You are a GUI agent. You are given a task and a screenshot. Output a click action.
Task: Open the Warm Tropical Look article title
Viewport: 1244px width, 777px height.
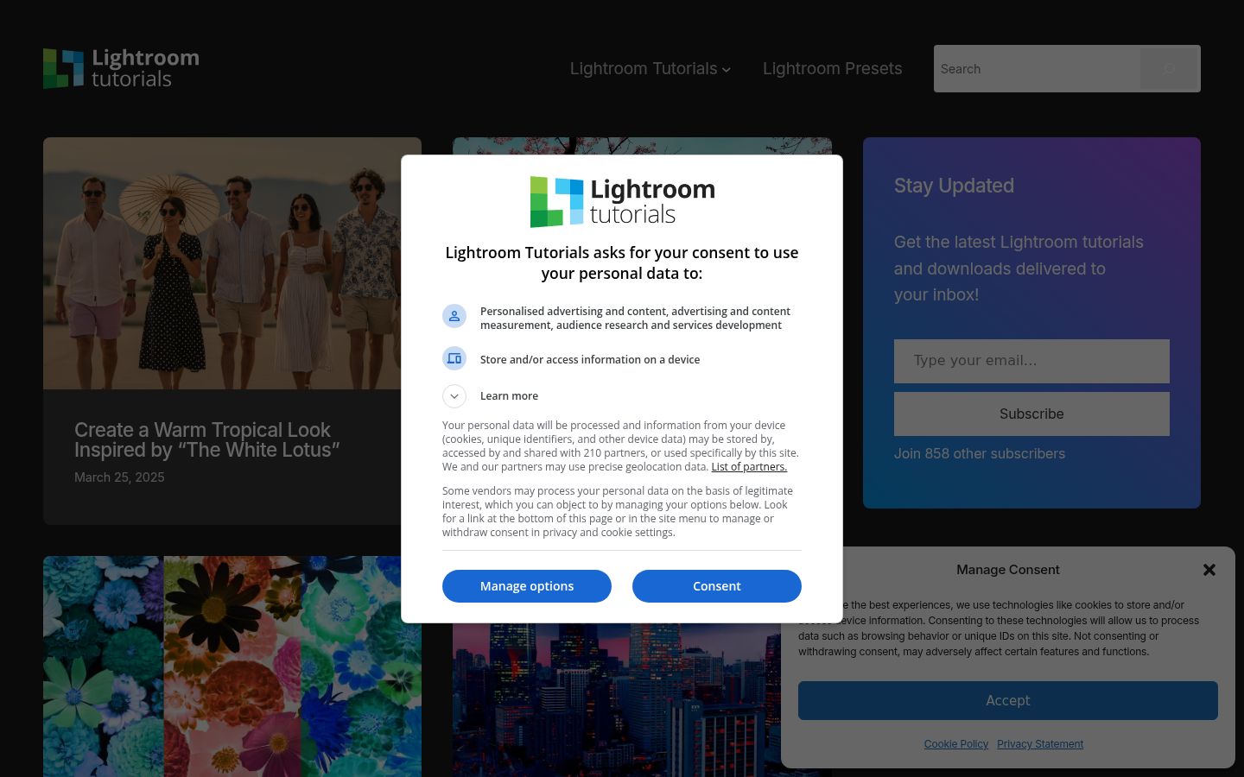click(x=206, y=440)
